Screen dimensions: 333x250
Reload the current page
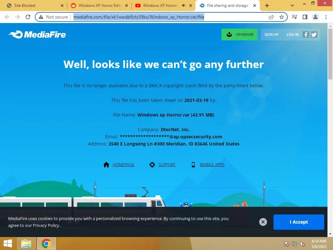(28, 17)
